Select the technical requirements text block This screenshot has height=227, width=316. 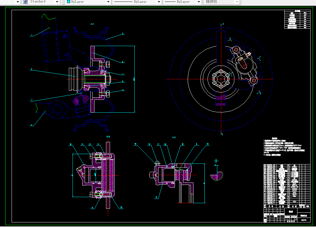pos(284,147)
